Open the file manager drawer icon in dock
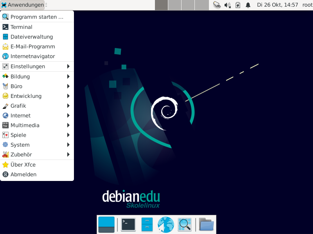 147,224
